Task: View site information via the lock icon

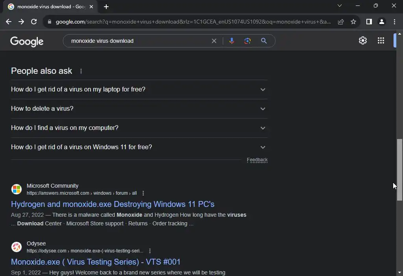Action: (50, 22)
